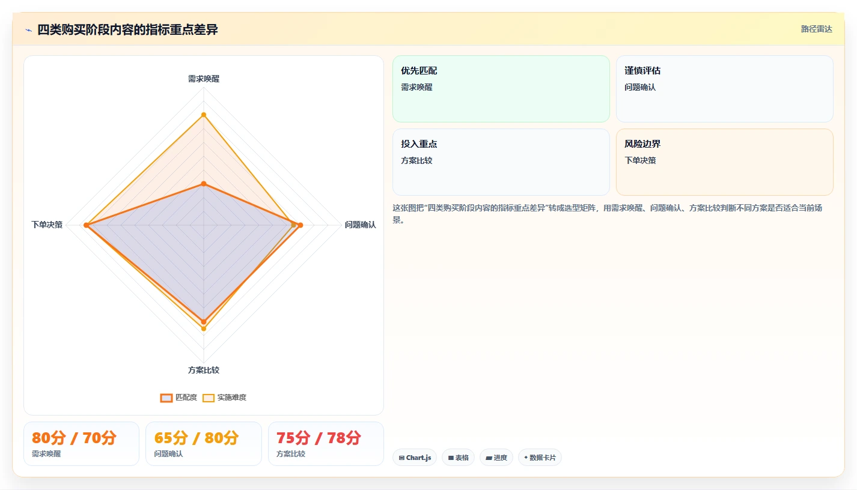Image resolution: width=857 pixels, height=490 pixels.
Task: Open the 风险边界 card
Action: 725,162
